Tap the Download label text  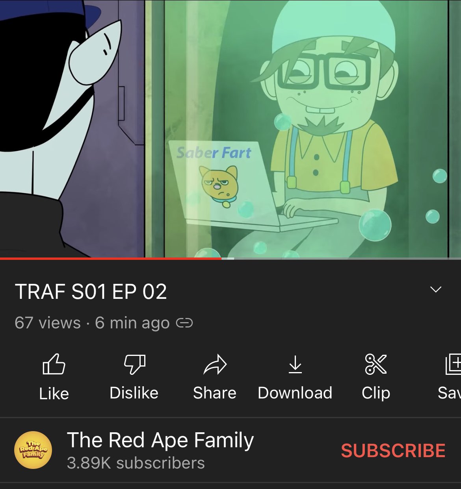click(x=295, y=393)
